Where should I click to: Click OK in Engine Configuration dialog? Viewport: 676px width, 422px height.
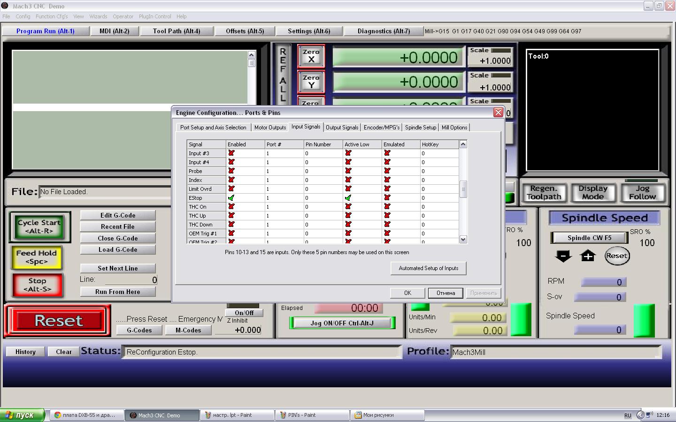407,293
